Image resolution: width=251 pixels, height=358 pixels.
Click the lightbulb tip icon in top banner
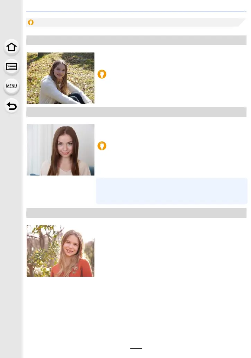[x=31, y=22]
